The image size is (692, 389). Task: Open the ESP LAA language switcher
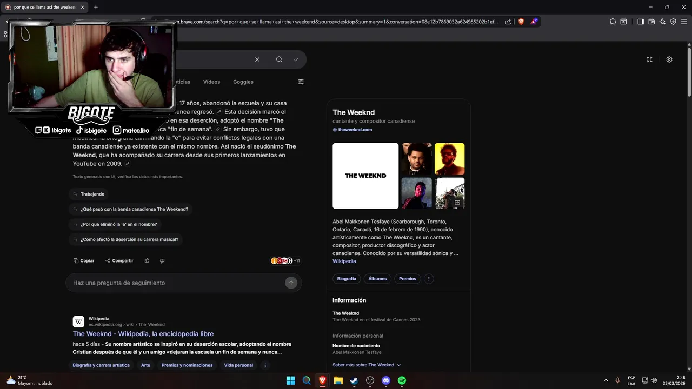pyautogui.click(x=631, y=380)
